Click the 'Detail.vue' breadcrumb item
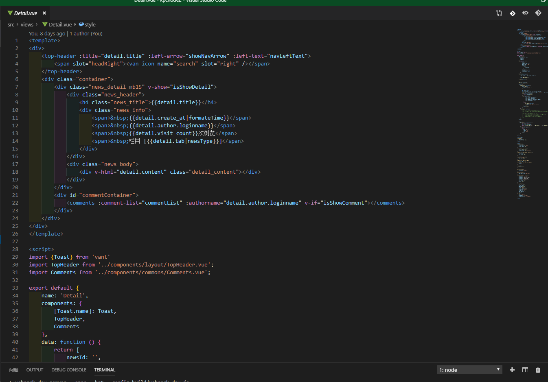 tap(60, 24)
